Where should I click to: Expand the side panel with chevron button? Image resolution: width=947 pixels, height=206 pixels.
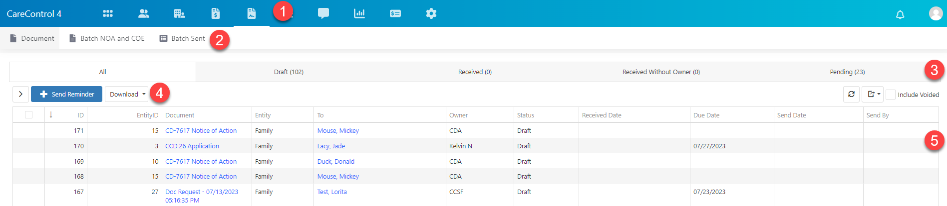(20, 94)
